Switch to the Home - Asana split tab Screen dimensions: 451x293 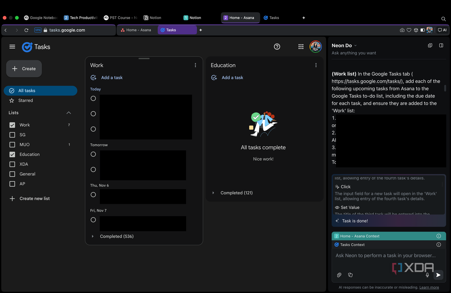[x=136, y=30]
